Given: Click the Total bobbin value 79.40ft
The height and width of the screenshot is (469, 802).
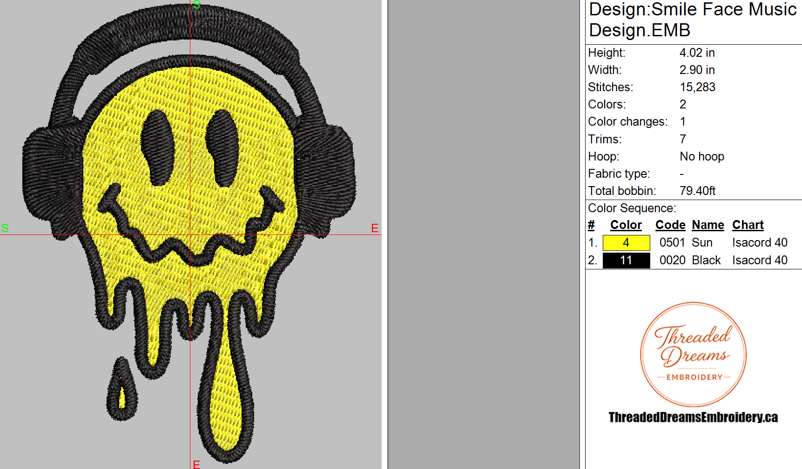Looking at the screenshot, I should (697, 191).
